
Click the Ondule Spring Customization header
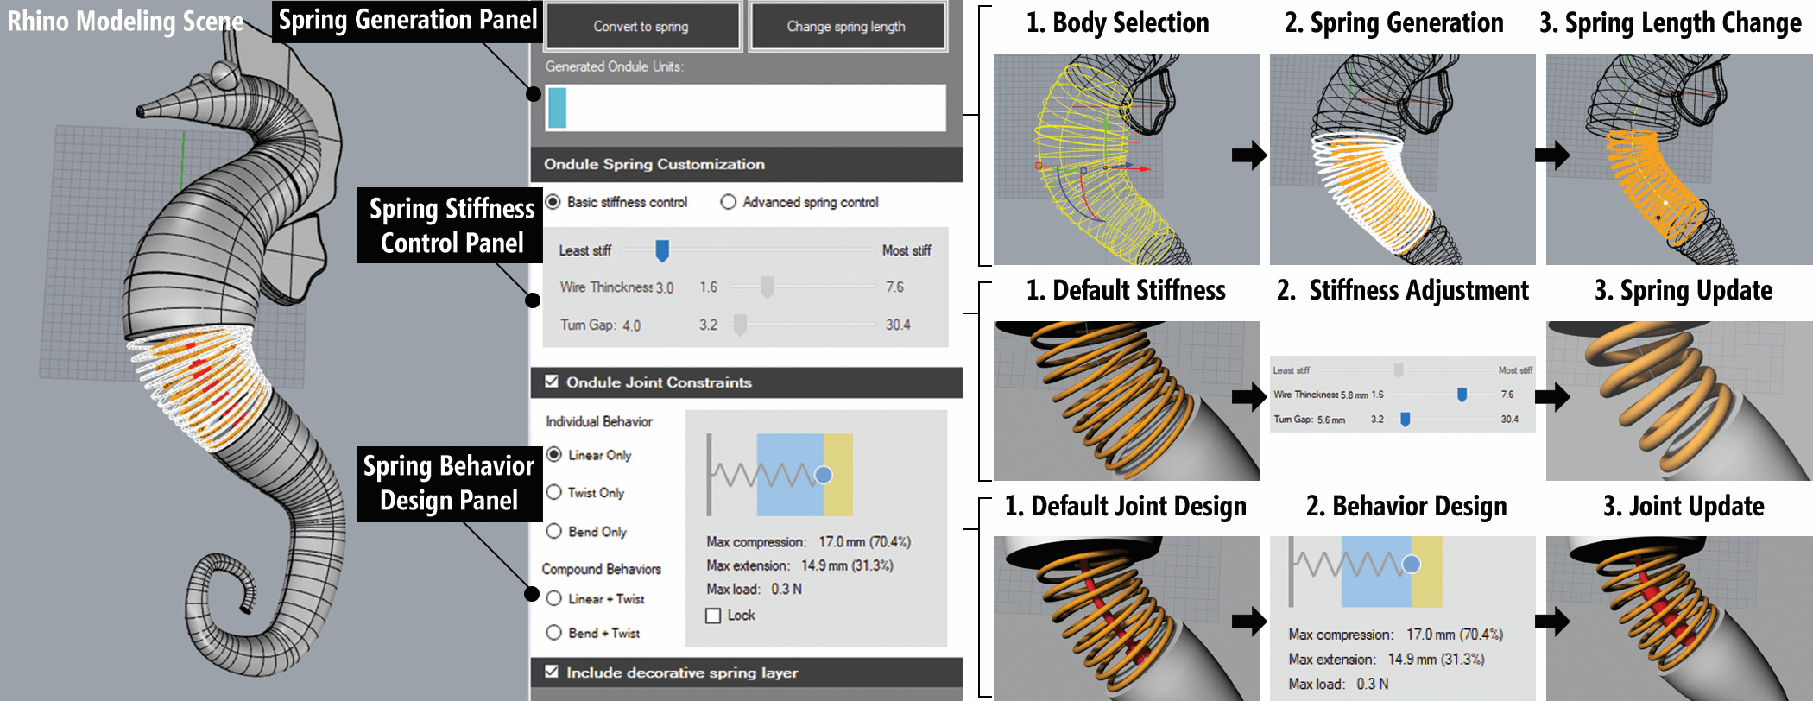point(747,164)
